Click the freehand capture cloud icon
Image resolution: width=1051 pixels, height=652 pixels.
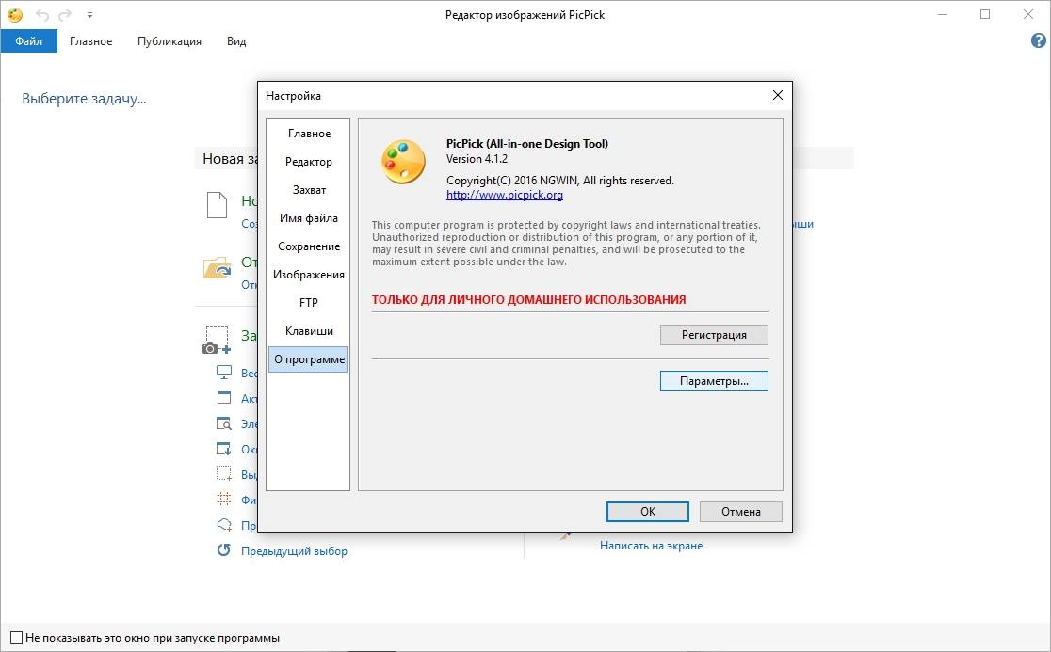[x=224, y=525]
